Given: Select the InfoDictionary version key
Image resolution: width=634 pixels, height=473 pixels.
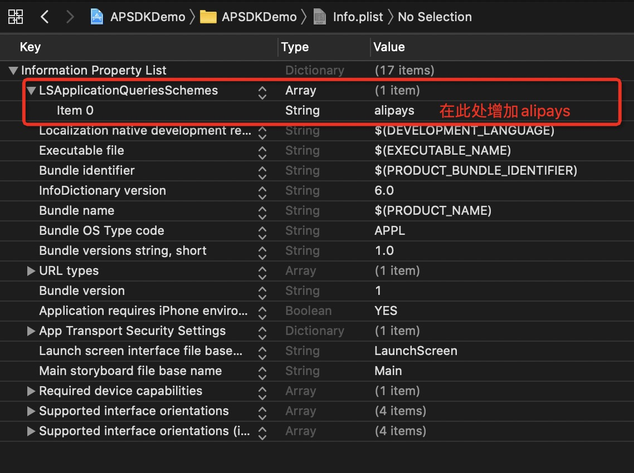Looking at the screenshot, I should click(103, 191).
